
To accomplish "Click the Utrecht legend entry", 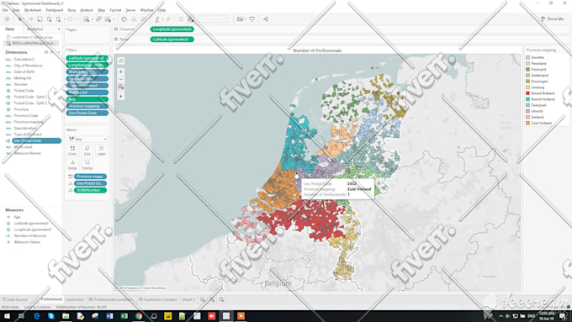I will [x=537, y=111].
